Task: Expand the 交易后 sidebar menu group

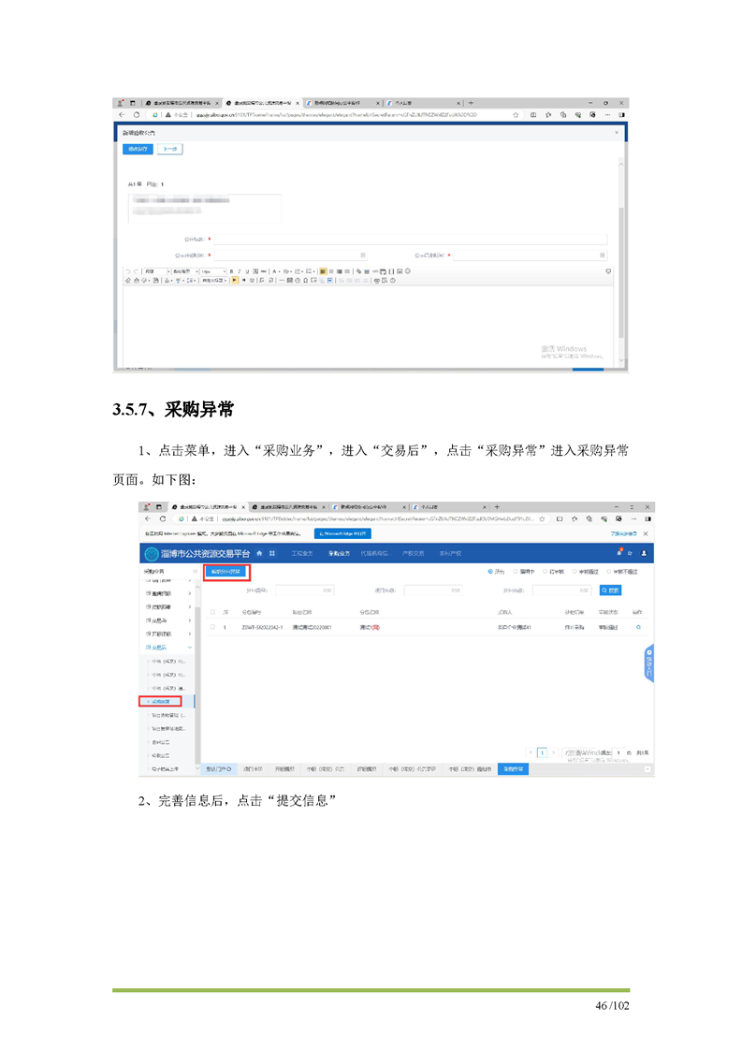Action: tap(168, 647)
